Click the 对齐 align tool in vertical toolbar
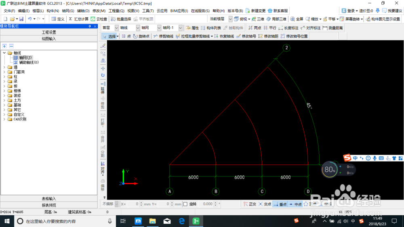The image size is (404, 227). [x=103, y=168]
